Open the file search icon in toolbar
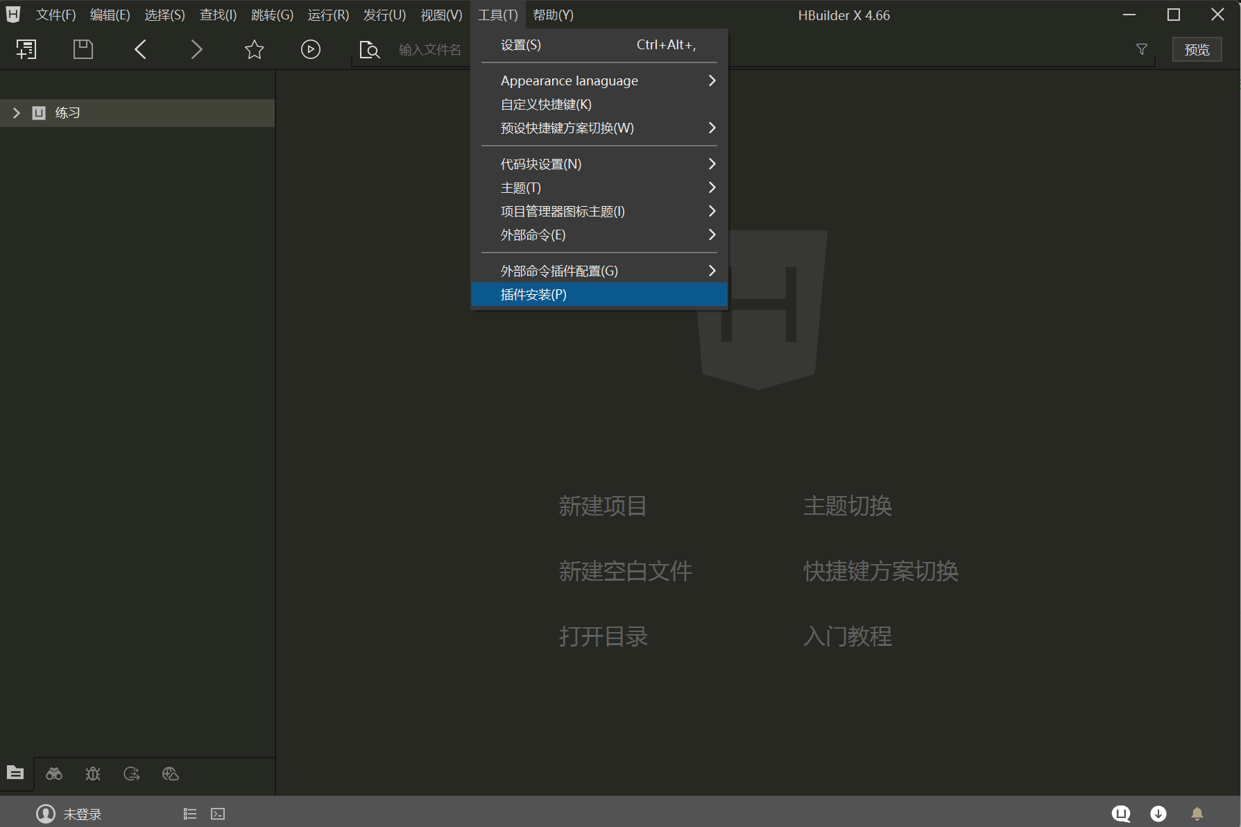The width and height of the screenshot is (1241, 827). 369,49
